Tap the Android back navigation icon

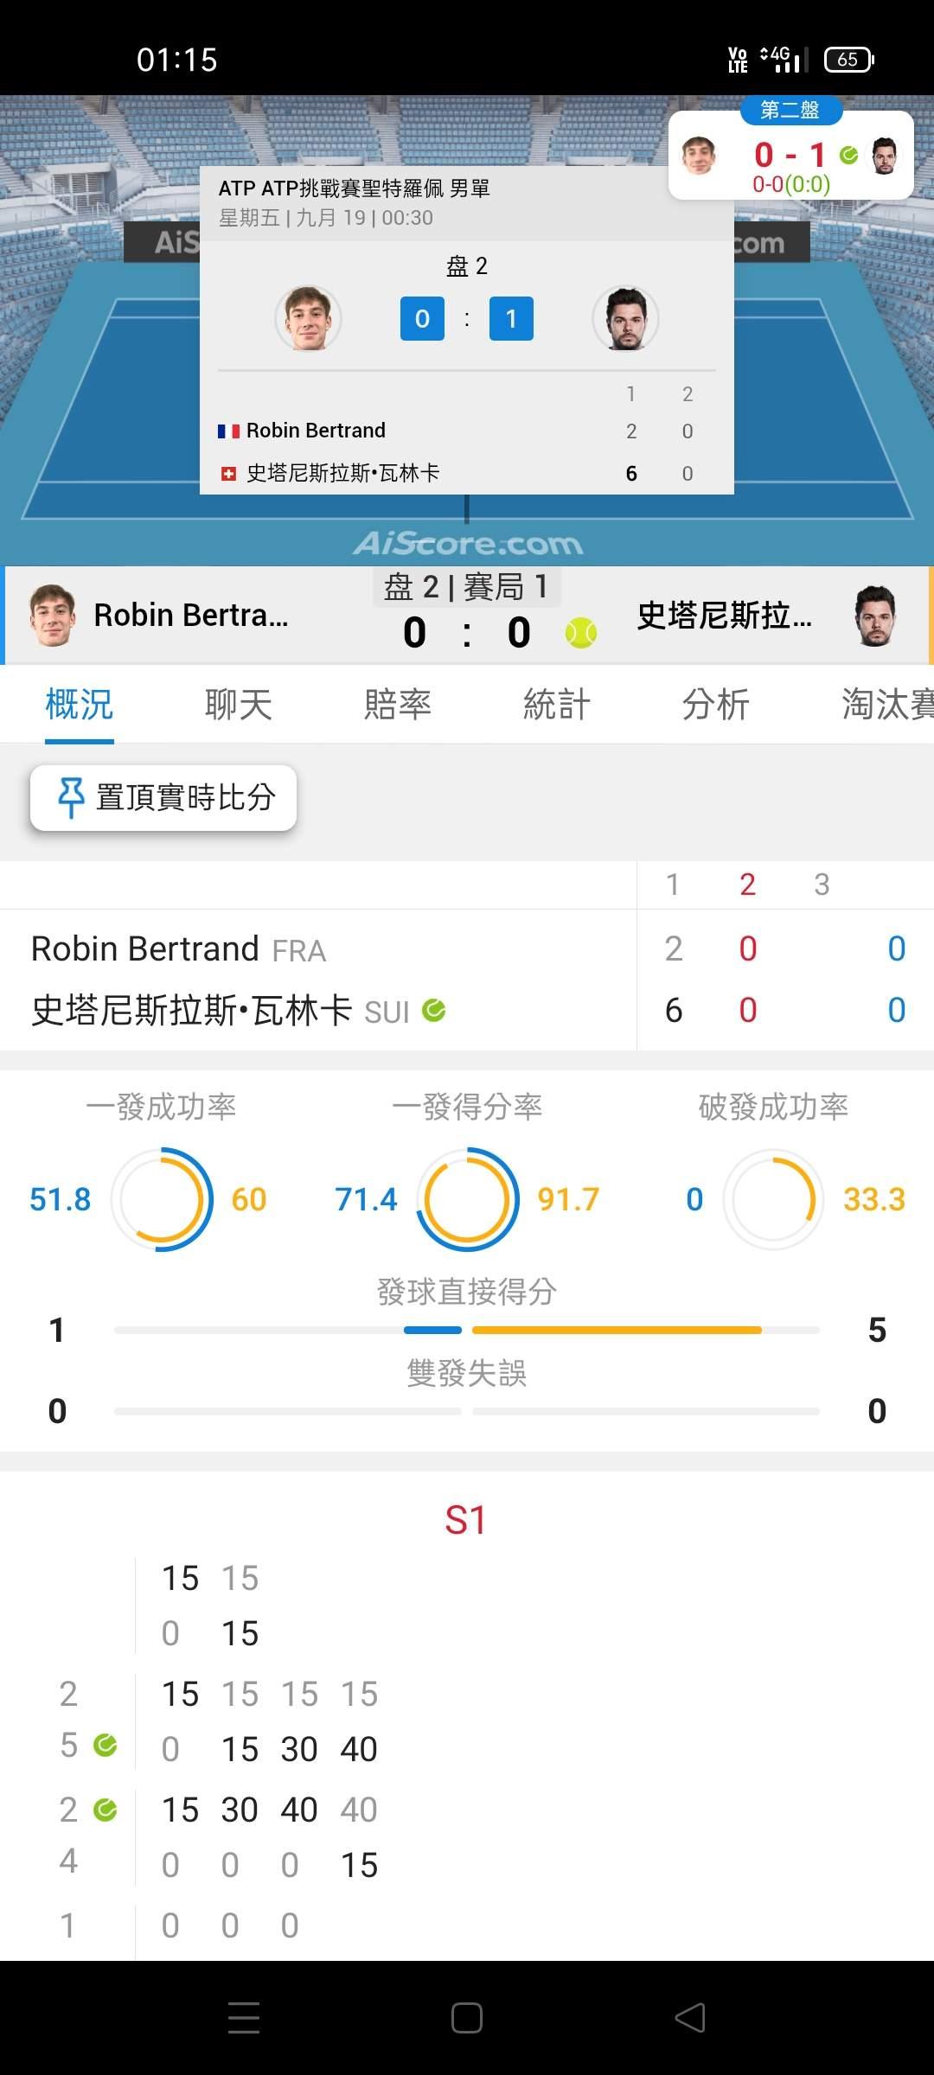tap(690, 2018)
